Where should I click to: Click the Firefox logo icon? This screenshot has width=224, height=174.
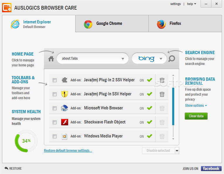point(161,24)
